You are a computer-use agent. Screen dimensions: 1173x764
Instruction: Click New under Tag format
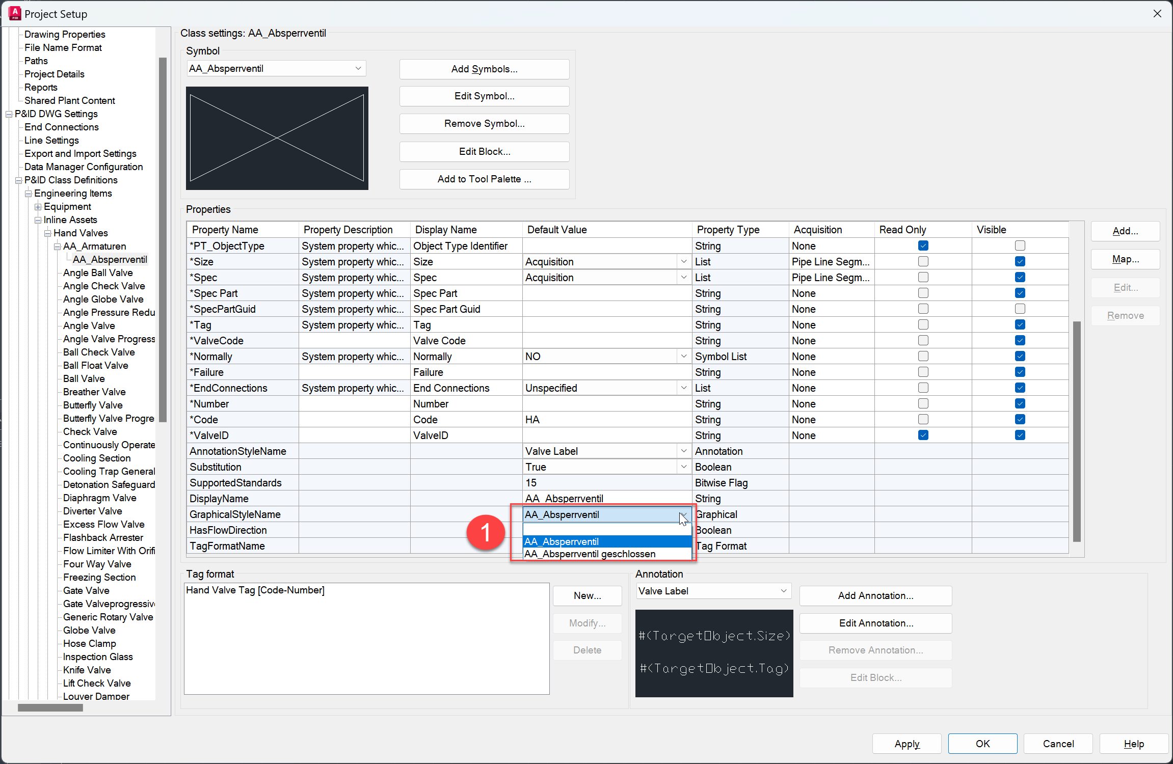click(x=586, y=595)
